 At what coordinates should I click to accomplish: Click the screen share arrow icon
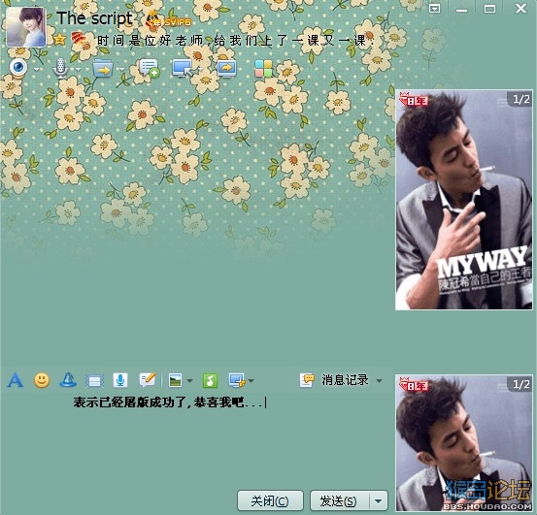tap(226, 69)
